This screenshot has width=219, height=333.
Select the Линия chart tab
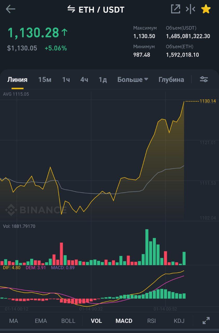[x=17, y=80]
